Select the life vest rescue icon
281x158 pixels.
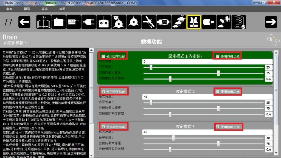pos(194,22)
